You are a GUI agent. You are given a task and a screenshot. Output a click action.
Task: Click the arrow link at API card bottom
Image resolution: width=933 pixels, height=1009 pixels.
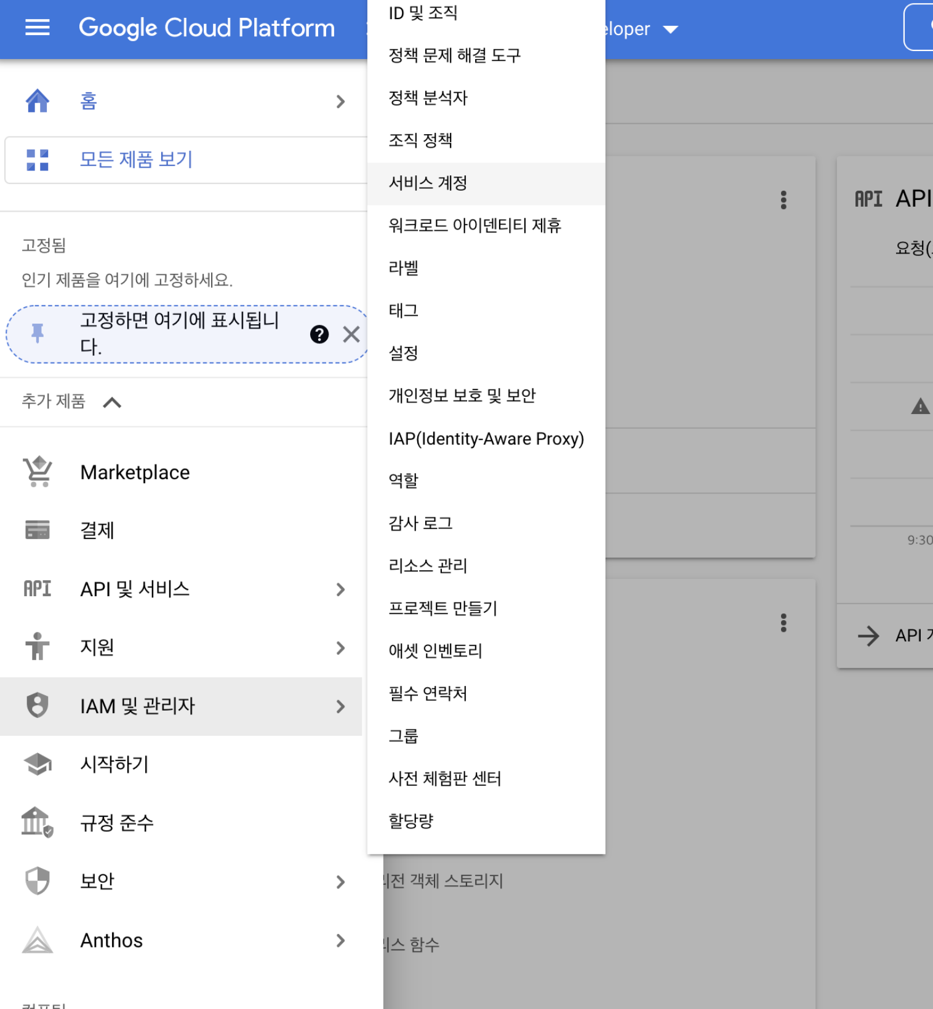coord(868,636)
